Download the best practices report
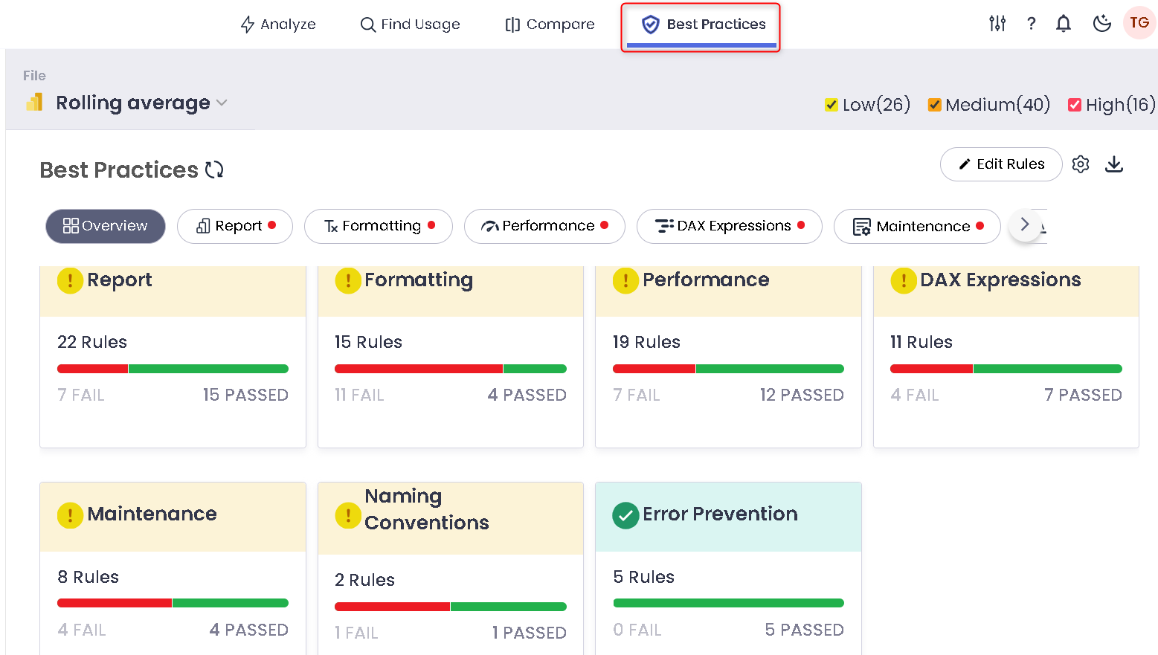1158x655 pixels. coord(1113,164)
